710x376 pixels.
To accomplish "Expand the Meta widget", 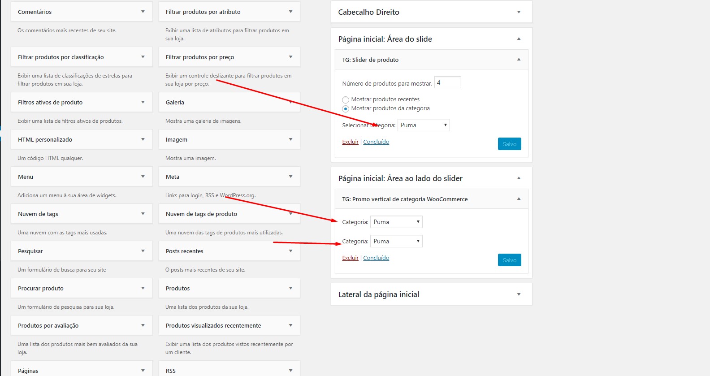I will click(229, 177).
